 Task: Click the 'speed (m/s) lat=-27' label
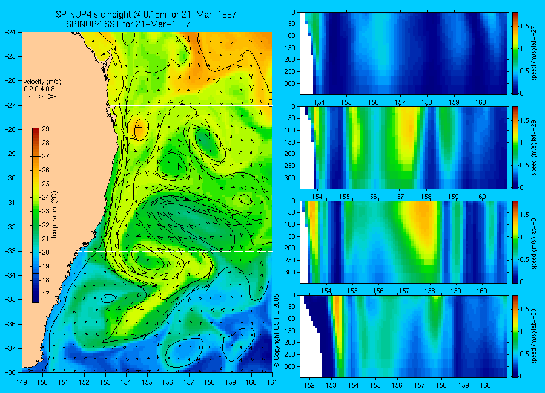click(x=534, y=53)
